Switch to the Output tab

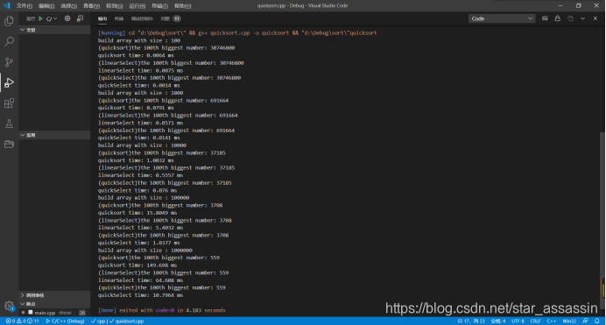pyautogui.click(x=102, y=18)
